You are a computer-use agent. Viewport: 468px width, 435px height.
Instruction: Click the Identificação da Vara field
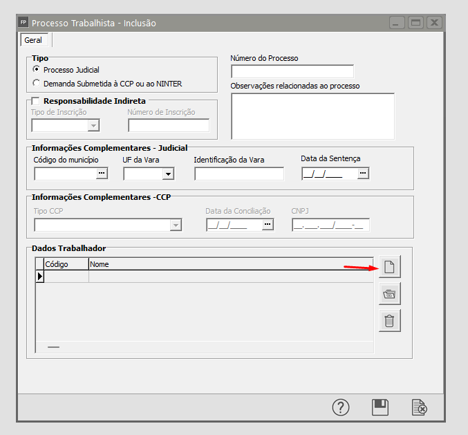[x=238, y=174]
